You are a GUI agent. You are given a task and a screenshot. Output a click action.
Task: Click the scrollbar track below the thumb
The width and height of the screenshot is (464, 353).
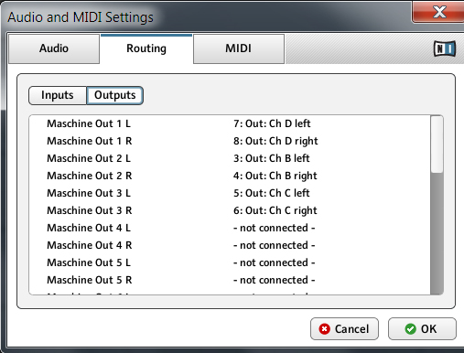(437, 233)
